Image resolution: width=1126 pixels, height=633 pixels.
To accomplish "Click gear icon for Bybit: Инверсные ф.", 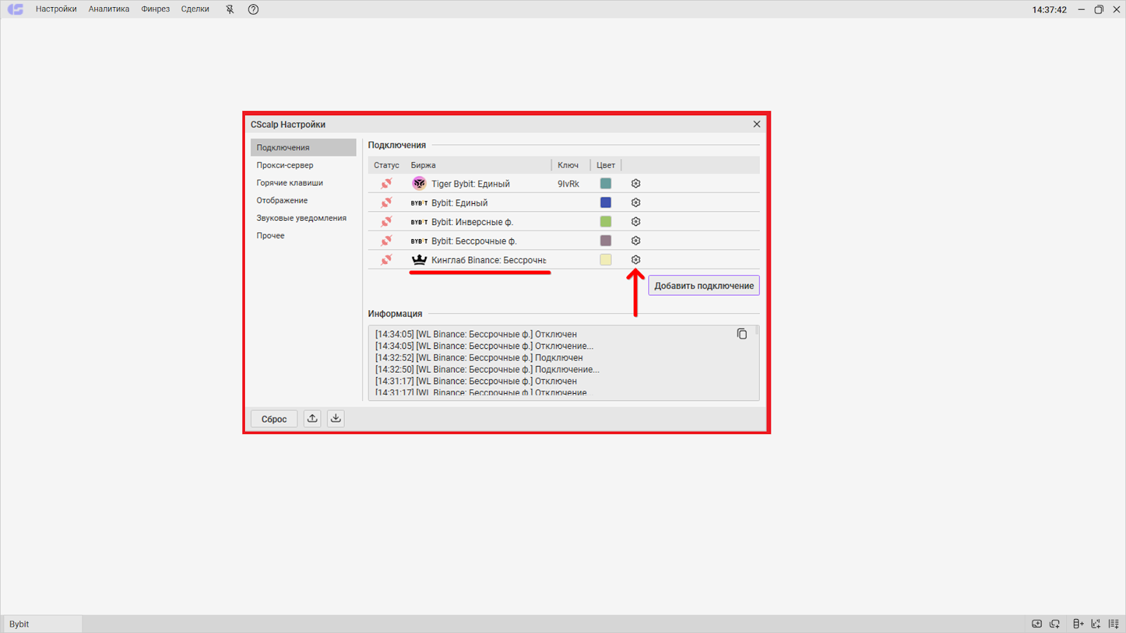I will pos(635,222).
